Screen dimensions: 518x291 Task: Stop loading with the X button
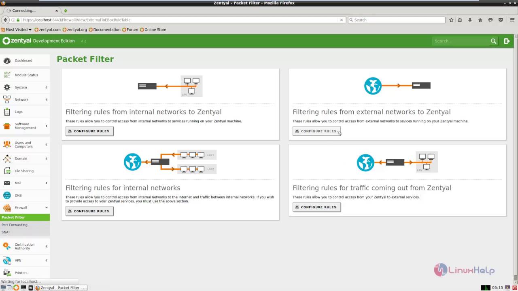(x=341, y=20)
